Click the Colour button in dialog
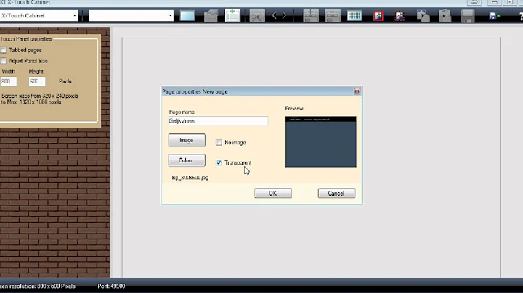 click(x=187, y=160)
